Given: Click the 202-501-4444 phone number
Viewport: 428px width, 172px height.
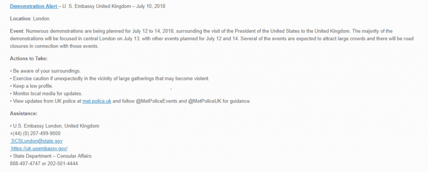Looking at the screenshot, I should coord(63,164).
